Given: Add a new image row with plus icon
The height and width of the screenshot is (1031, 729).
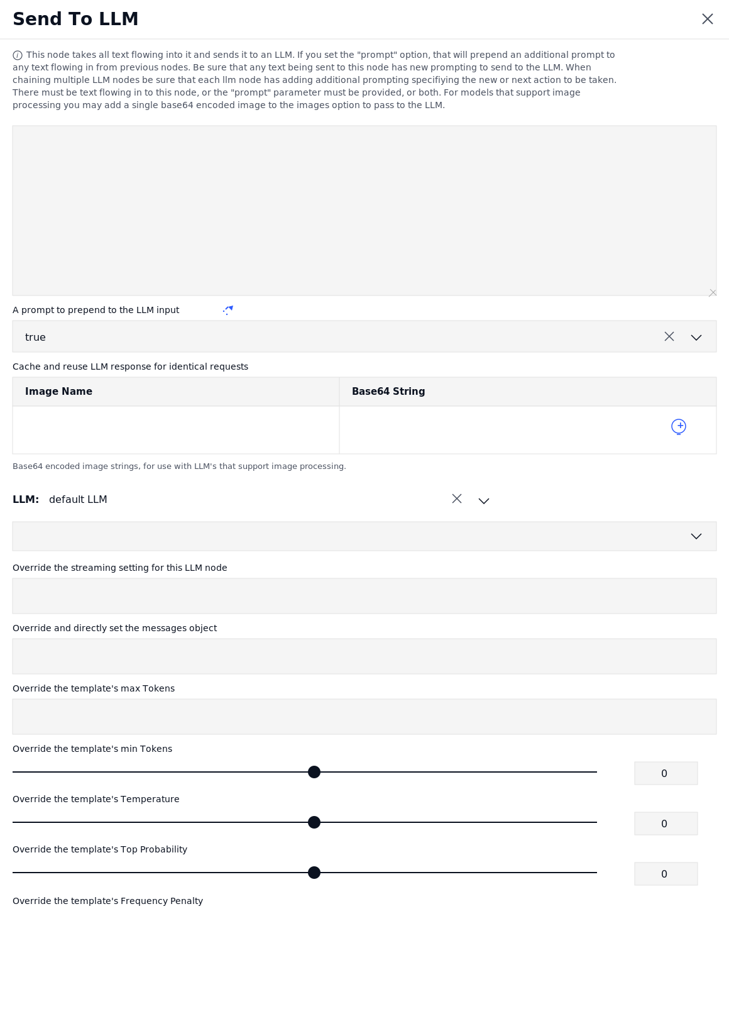Looking at the screenshot, I should tap(679, 427).
